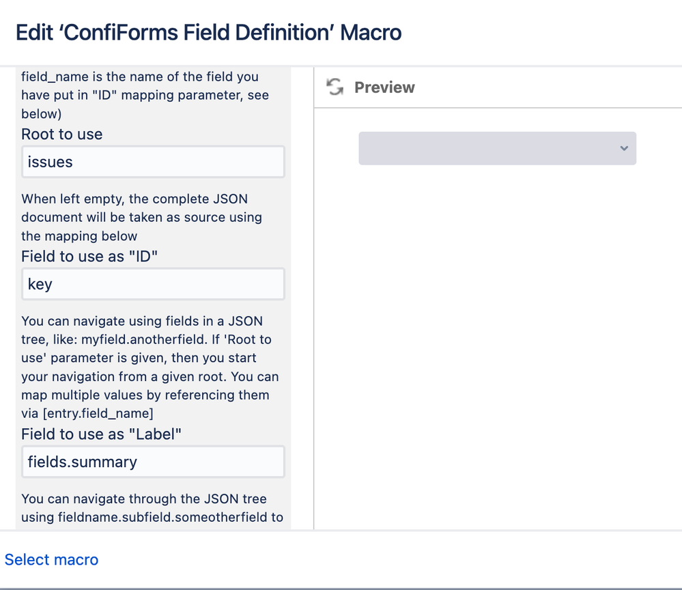Click the 'Edit ConfiForms Field Definition Macro' title
682x590 pixels.
pos(208,33)
